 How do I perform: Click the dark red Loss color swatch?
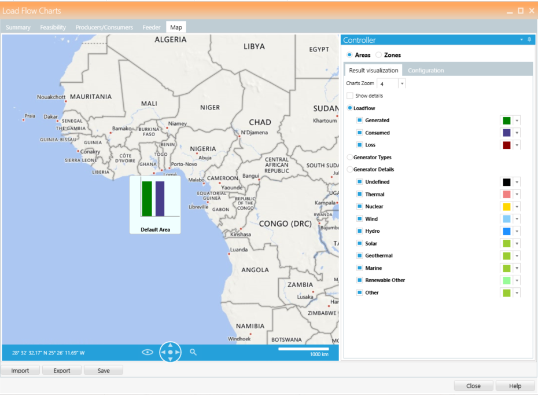[506, 145]
